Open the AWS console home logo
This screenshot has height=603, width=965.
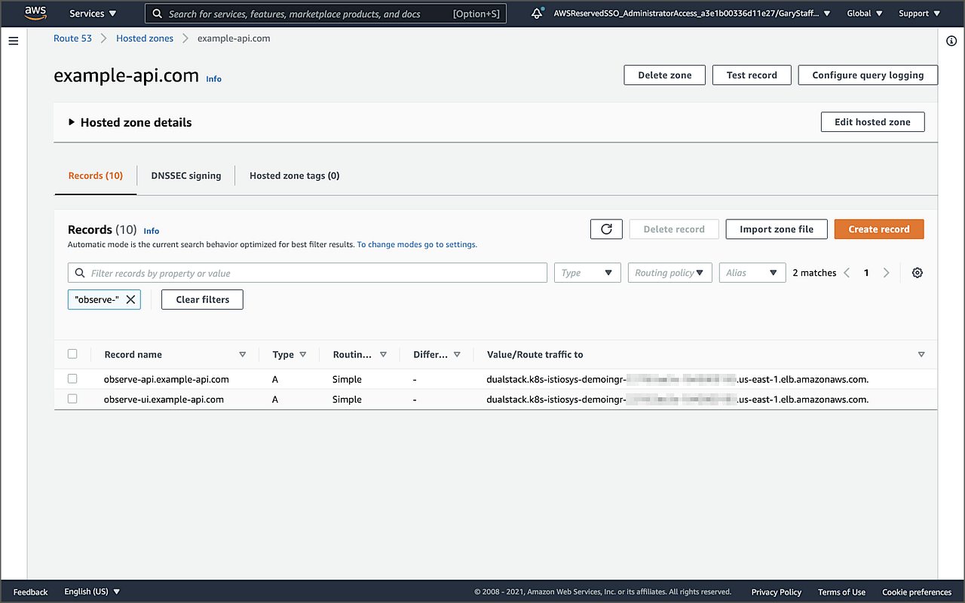[35, 13]
